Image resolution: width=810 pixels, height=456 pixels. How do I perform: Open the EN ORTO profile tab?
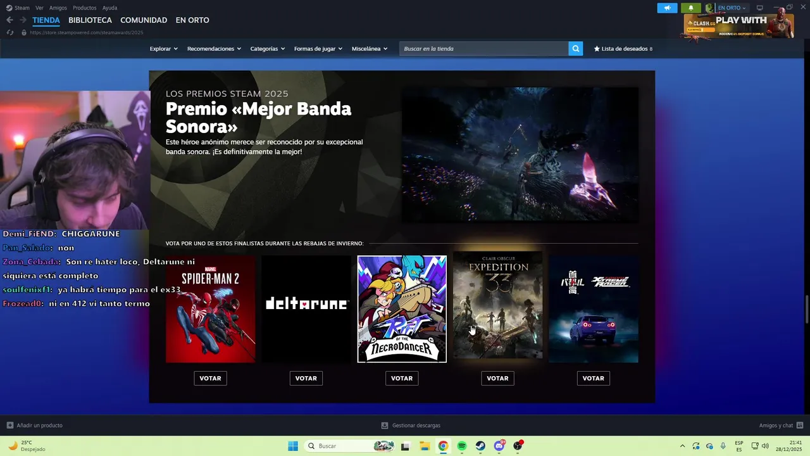tap(192, 20)
